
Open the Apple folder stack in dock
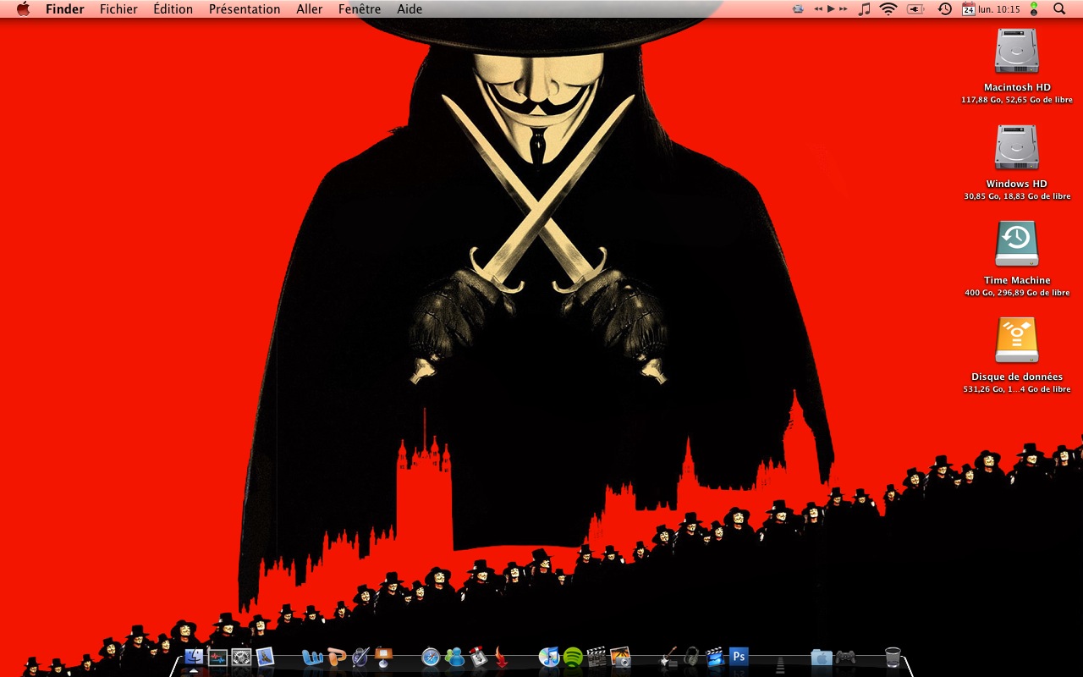[x=821, y=657]
